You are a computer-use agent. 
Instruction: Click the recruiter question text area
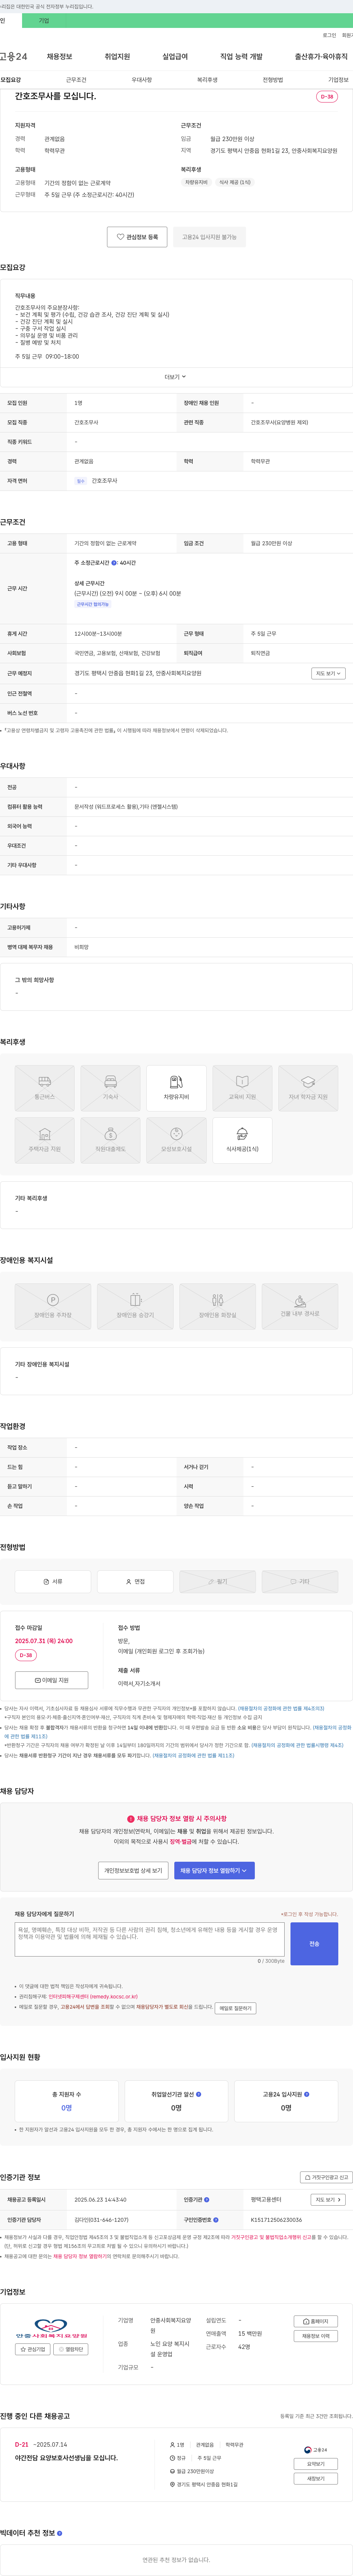[150, 1939]
